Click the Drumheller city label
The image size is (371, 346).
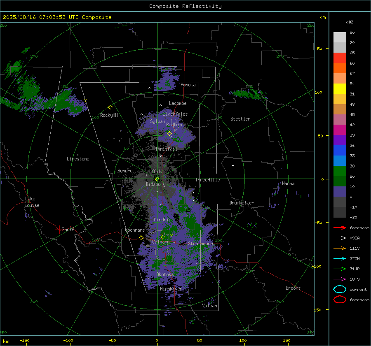click(x=242, y=203)
